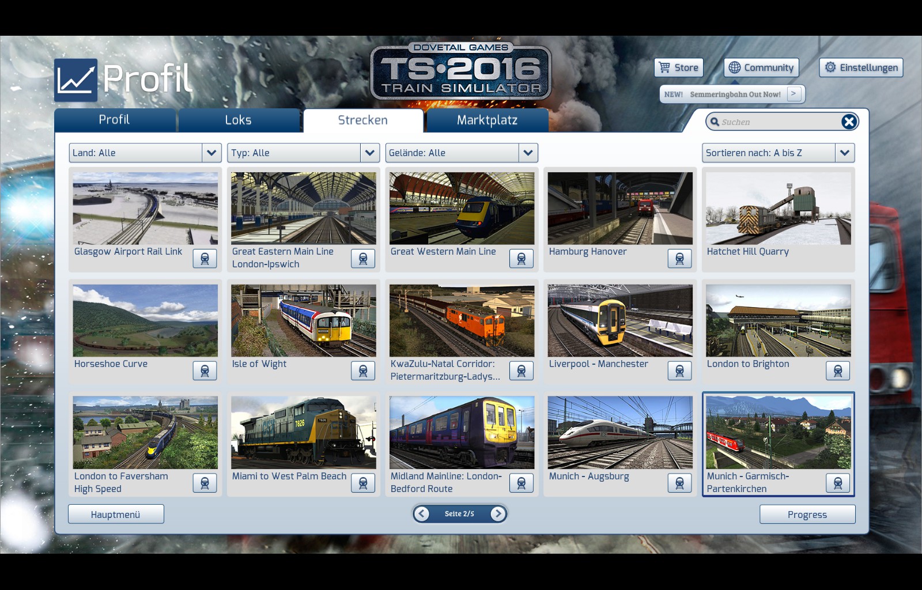Click Semmeringbahn Out Now banner text
This screenshot has height=590, width=922.
[735, 94]
